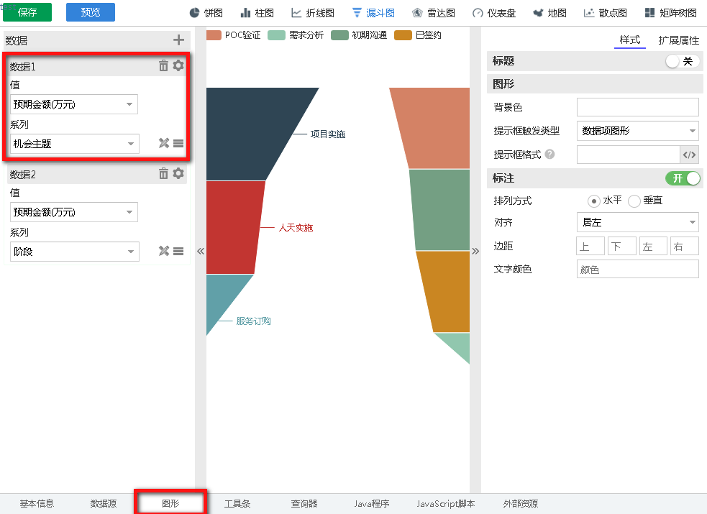Toggle the POC验证 legend item
This screenshot has height=514, width=707.
[234, 35]
